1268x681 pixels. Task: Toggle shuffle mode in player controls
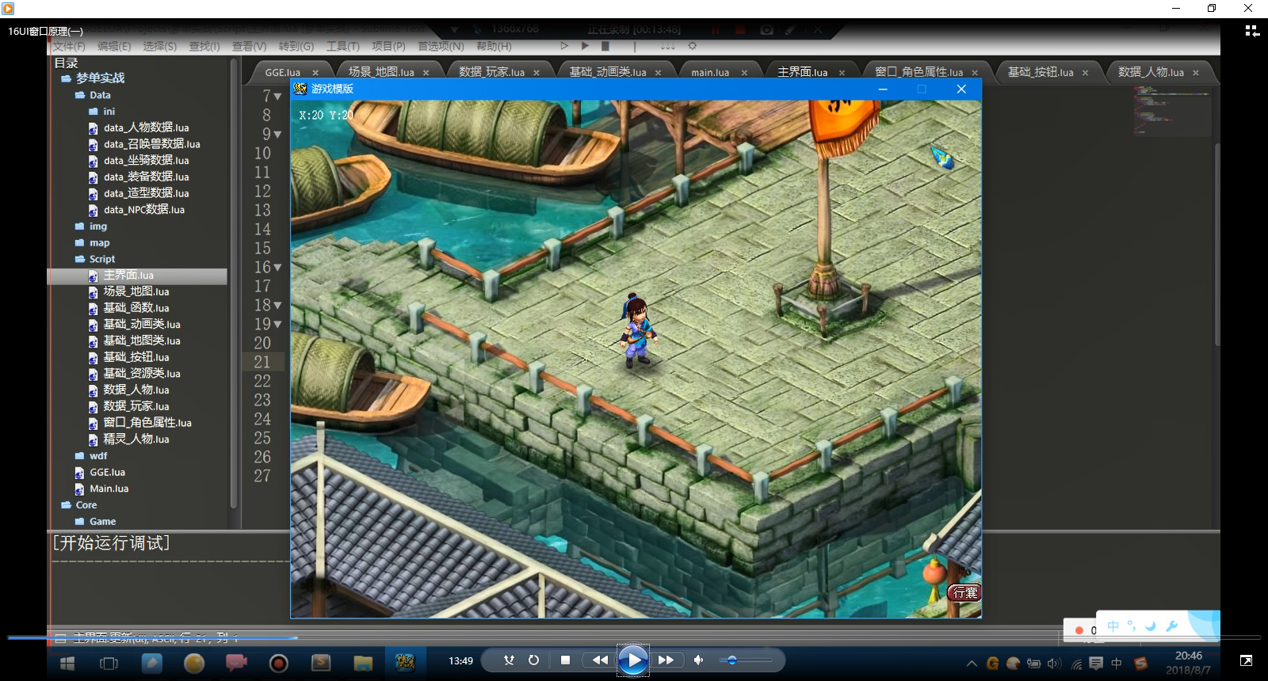coord(509,660)
